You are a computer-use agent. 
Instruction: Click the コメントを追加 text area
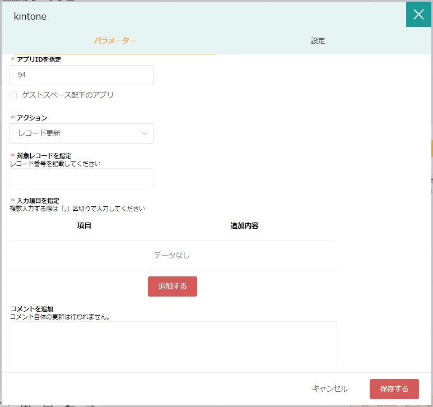(x=173, y=344)
